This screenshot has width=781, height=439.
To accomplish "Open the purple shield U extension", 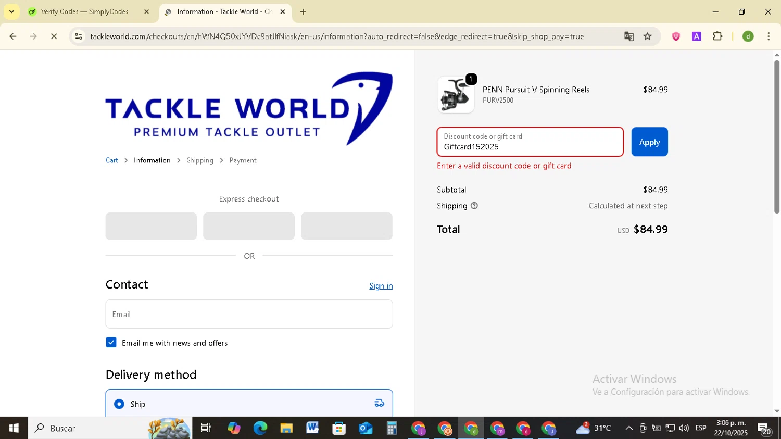I will 676,36.
